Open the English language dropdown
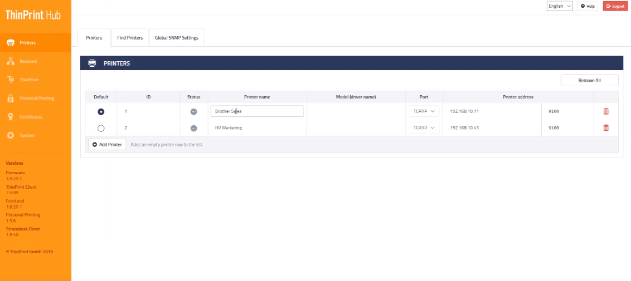The image size is (631, 281). tap(559, 6)
